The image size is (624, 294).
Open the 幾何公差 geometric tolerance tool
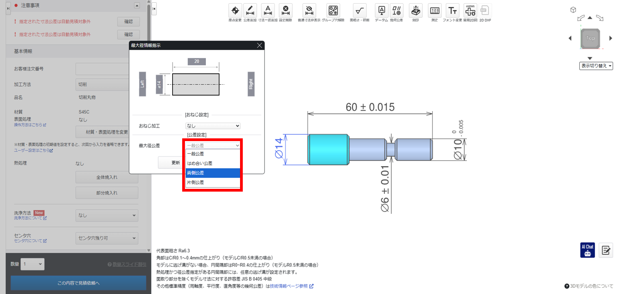(396, 10)
